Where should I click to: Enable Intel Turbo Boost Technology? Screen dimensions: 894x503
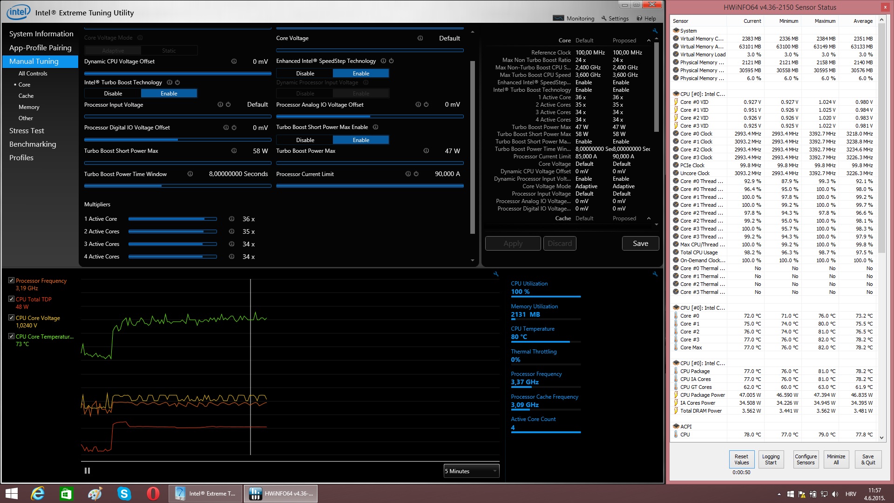click(x=169, y=94)
